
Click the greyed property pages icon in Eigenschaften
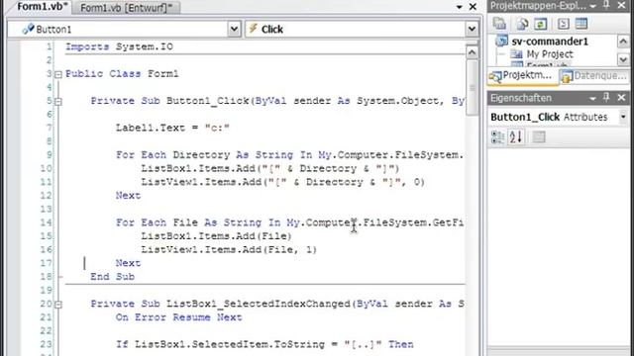tap(539, 137)
